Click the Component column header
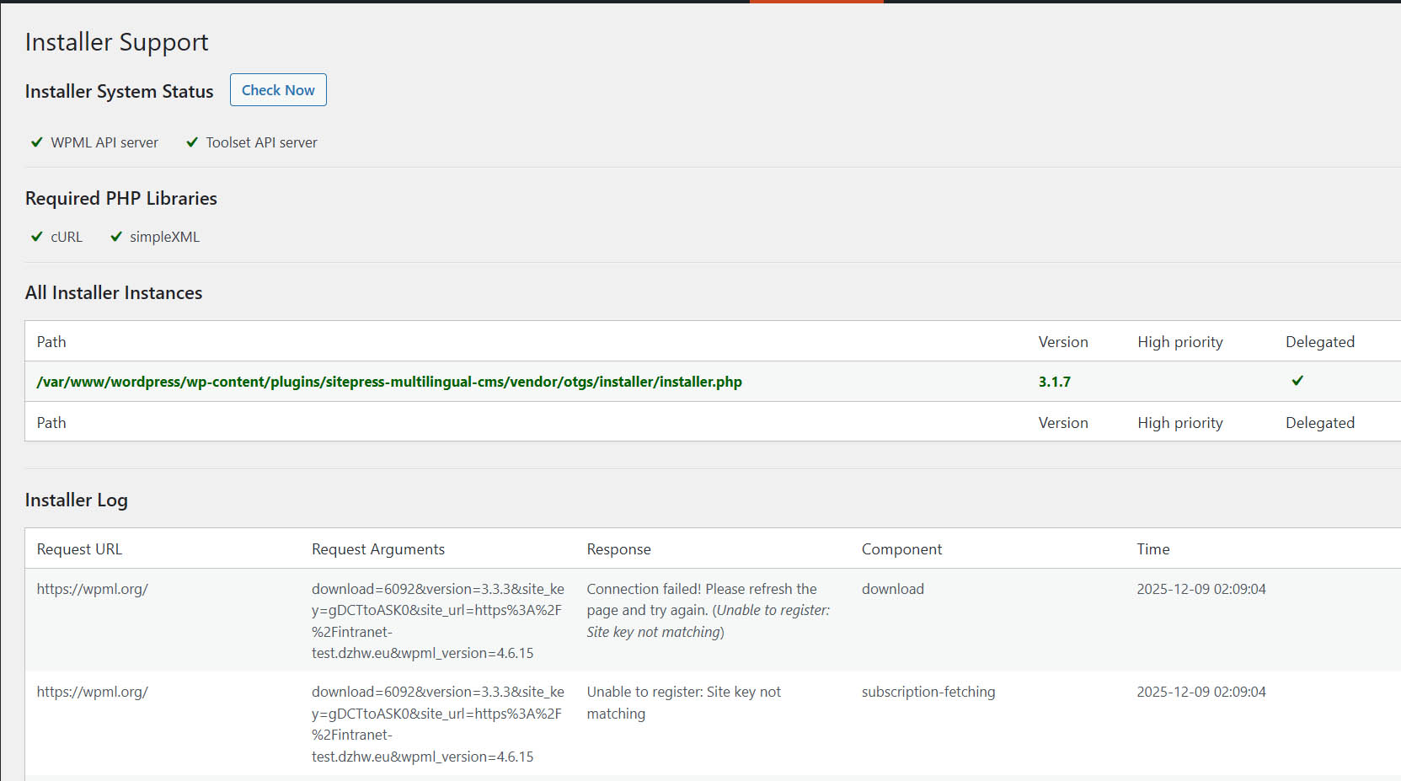Screen dimensions: 1401x781 [x=901, y=549]
